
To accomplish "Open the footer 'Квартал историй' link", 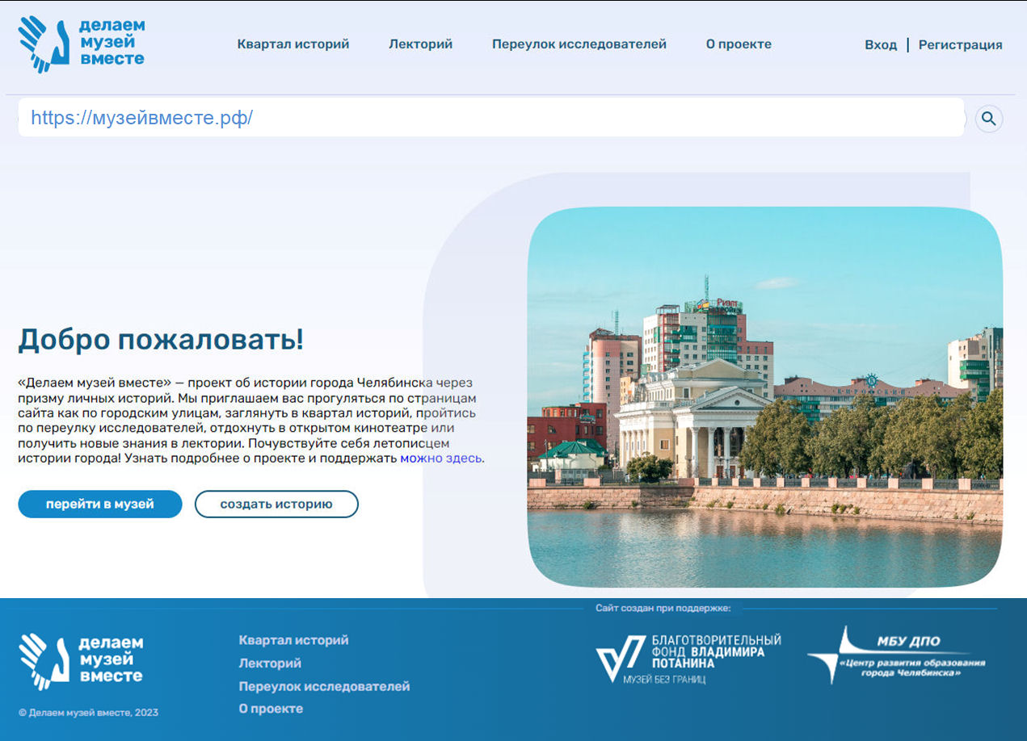I will [x=293, y=640].
